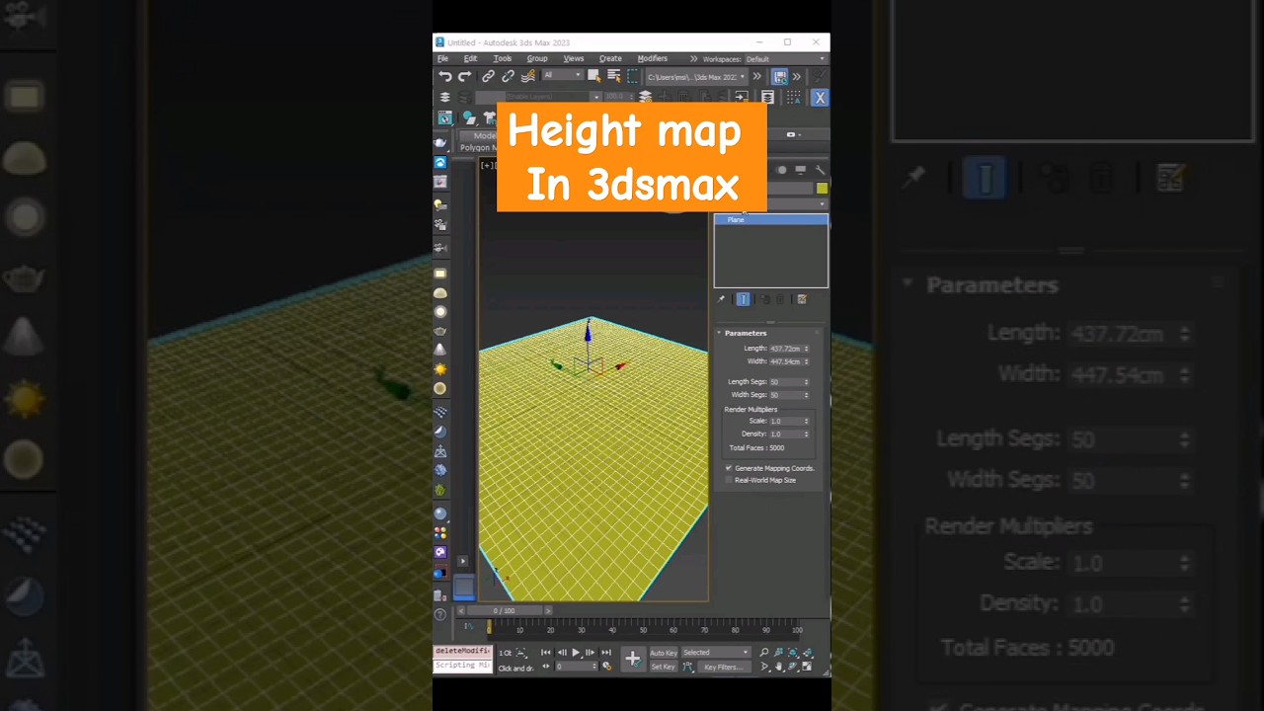The width and height of the screenshot is (1264, 711).
Task: Open the Edit menu
Action: pos(471,59)
